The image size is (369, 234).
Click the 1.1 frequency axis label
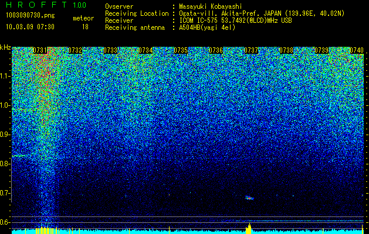point(5,76)
